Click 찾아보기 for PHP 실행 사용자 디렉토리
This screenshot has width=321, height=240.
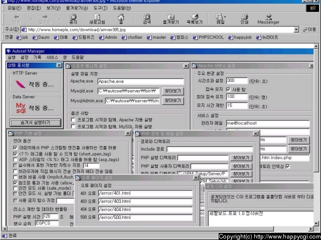point(241,166)
